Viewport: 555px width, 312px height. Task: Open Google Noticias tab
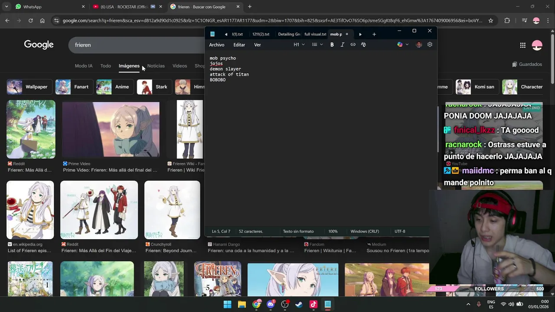[x=156, y=66]
